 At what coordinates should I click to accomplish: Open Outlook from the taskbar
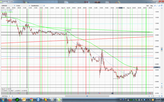pyautogui.click(x=24, y=100)
